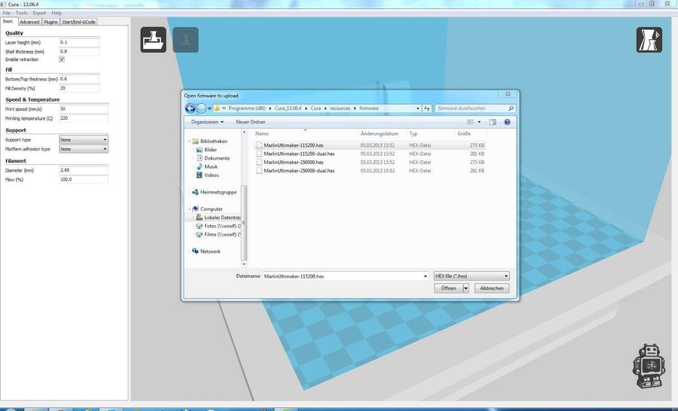Viewport: 678px width, 411px height.
Task: Select file MarlinUltimaker-115200-dual.hex
Action: tap(299, 154)
